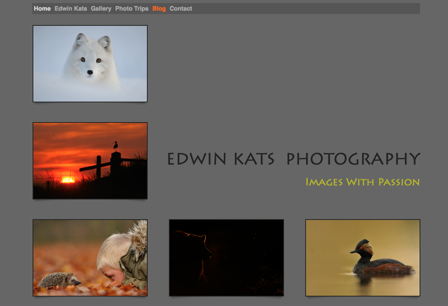Click the bird perched on fence post

[116, 146]
